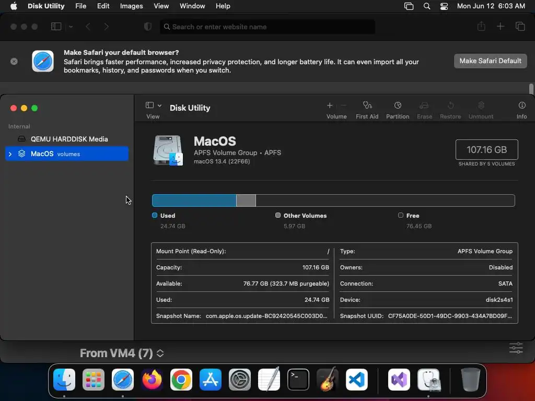Open the Trash from the Dock
Screen dimensions: 535x401
pyautogui.click(x=471, y=380)
